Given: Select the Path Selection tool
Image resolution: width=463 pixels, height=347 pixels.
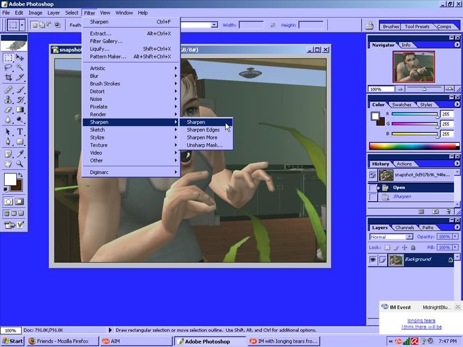Looking at the screenshot, I should pyautogui.click(x=8, y=131).
